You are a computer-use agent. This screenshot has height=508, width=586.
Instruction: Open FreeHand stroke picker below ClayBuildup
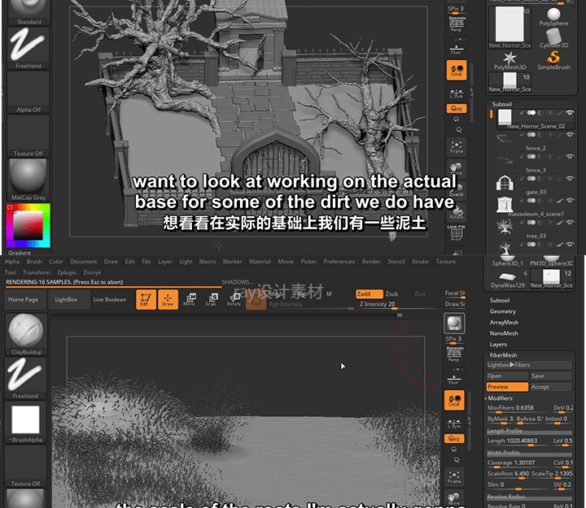click(26, 378)
